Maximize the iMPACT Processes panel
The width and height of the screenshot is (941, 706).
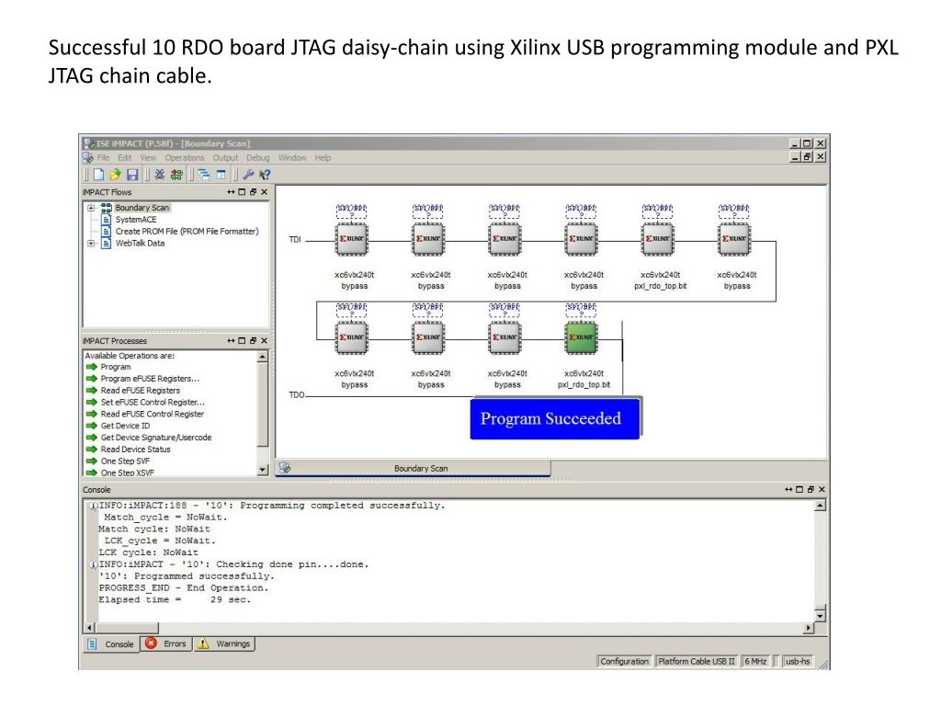tap(242, 341)
